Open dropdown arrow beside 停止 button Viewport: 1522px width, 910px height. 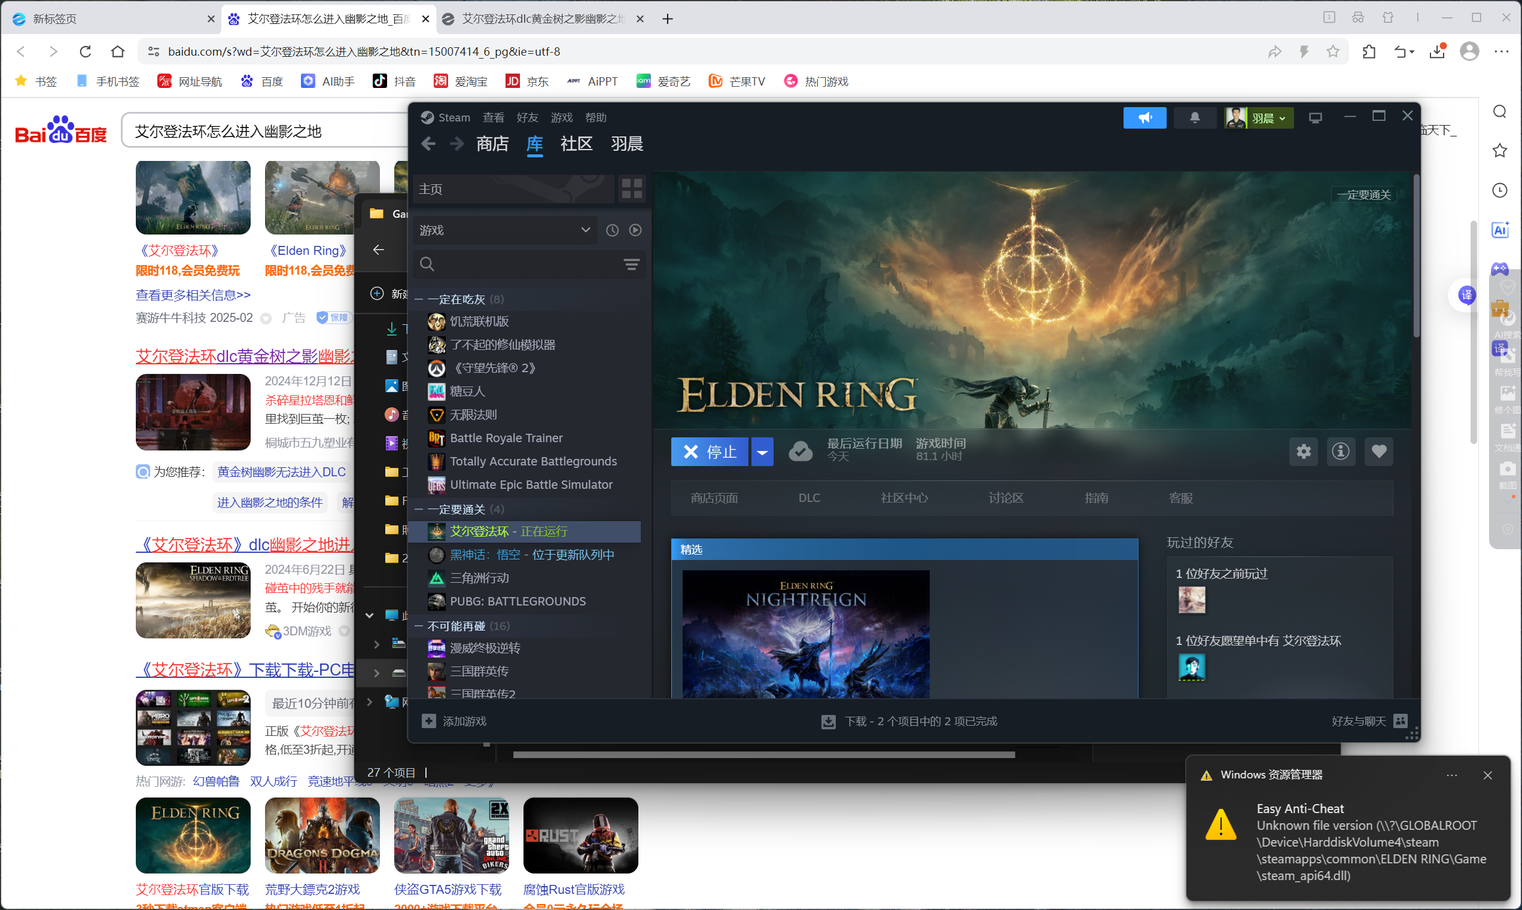(762, 452)
